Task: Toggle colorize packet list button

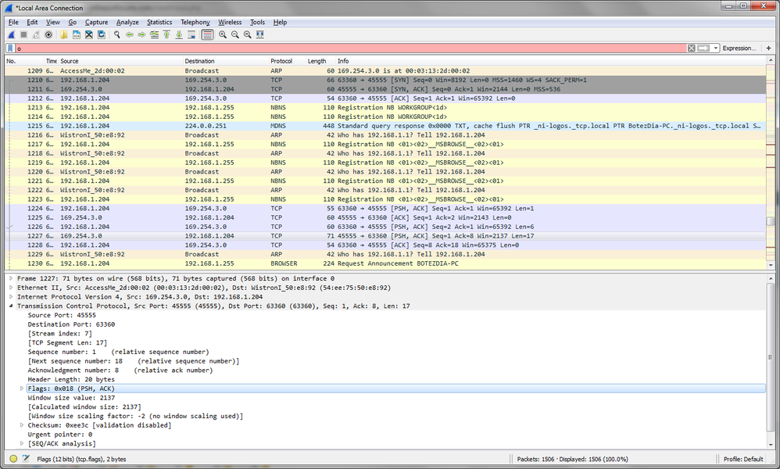Action: 207,35
